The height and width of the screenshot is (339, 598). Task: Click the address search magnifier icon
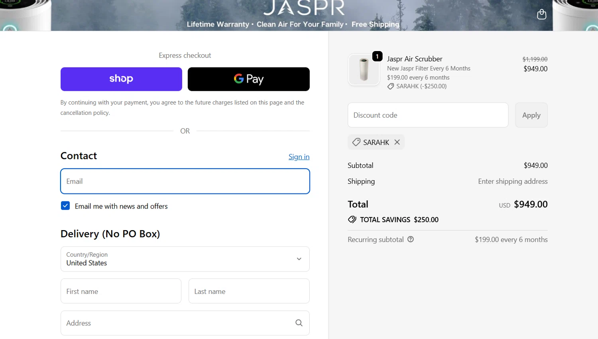coord(299,323)
